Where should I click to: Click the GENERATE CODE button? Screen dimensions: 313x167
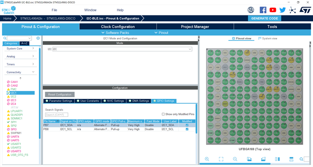point(264,18)
